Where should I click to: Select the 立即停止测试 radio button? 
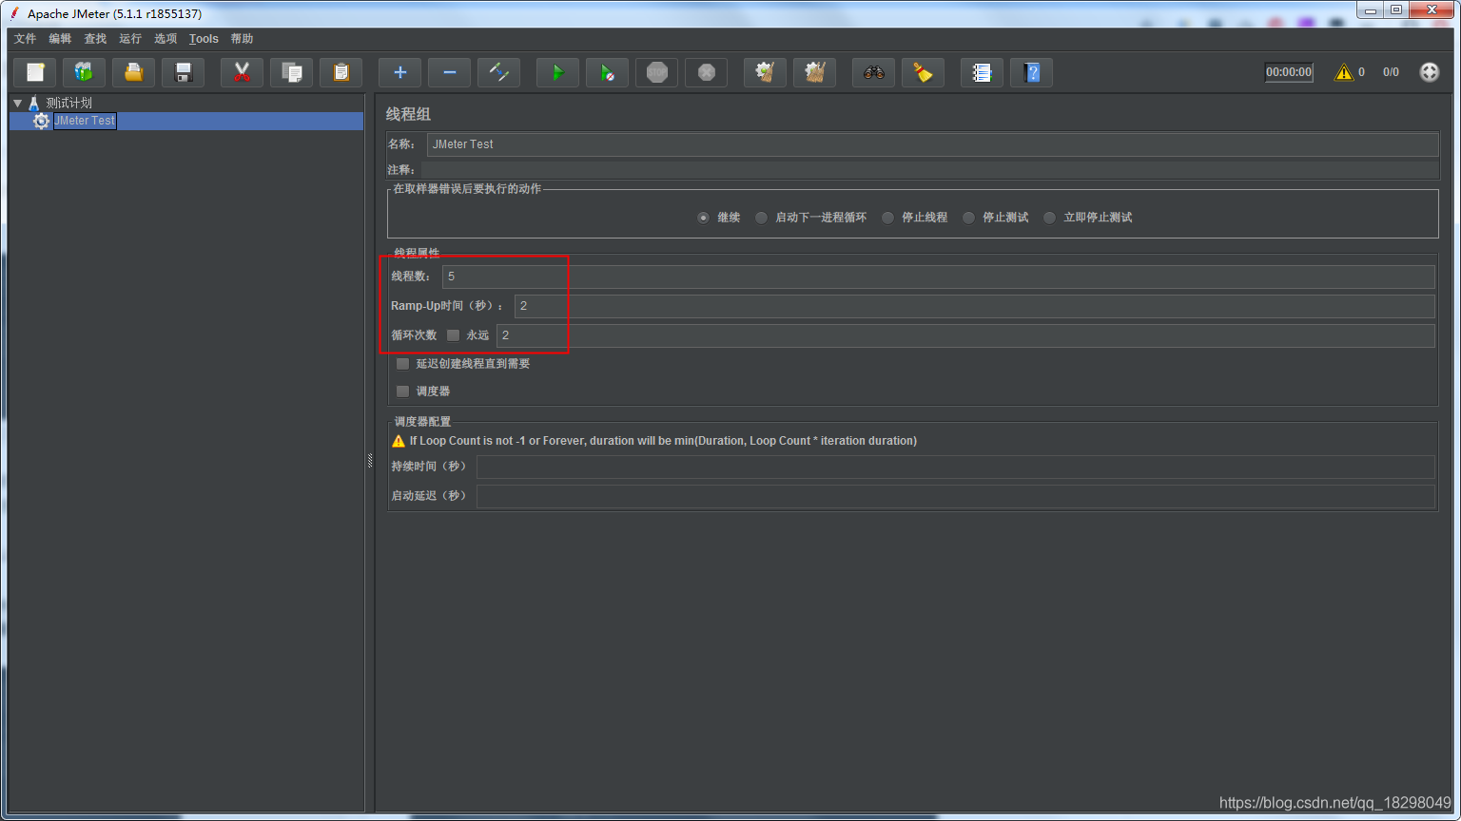1049,218
